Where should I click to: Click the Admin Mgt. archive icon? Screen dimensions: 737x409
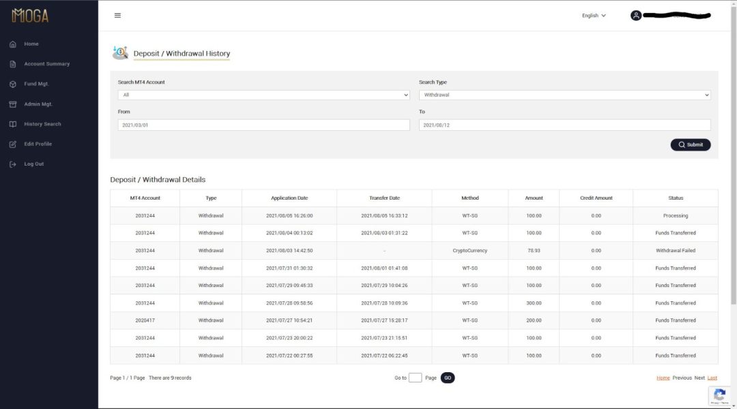click(x=13, y=104)
